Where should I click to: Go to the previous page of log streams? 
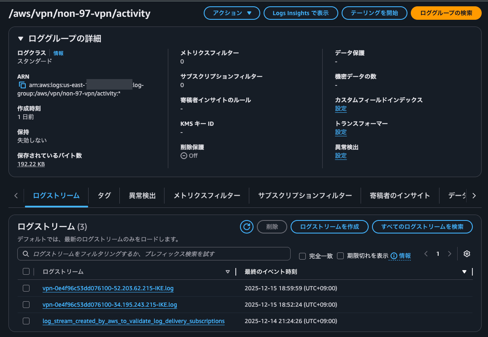pos(426,254)
